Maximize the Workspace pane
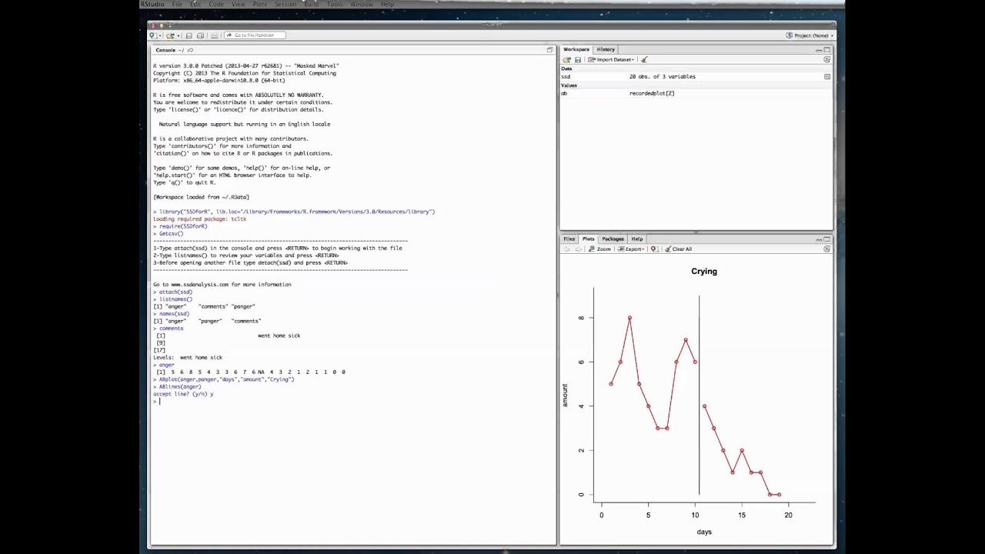This screenshot has height=554, width=985. click(x=827, y=50)
